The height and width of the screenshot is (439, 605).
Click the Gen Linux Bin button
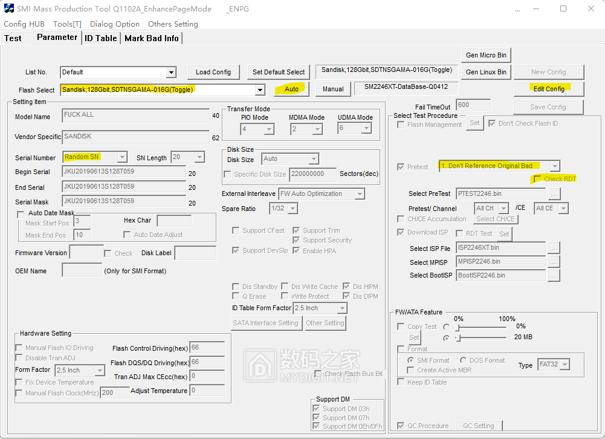click(486, 72)
